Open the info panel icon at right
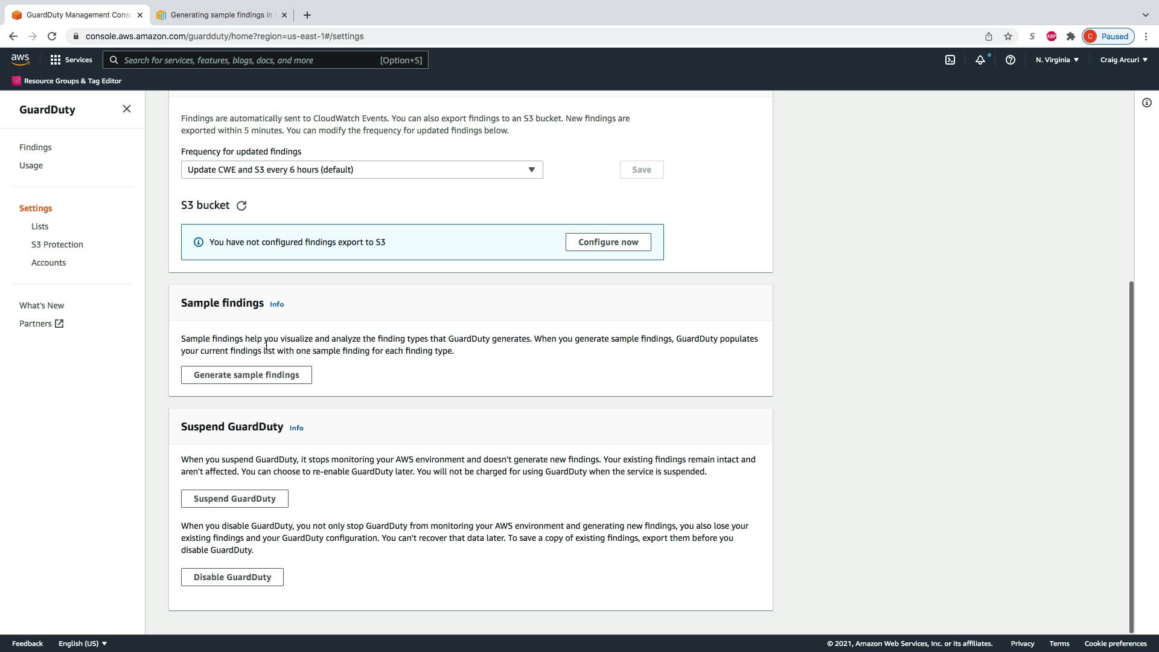The width and height of the screenshot is (1159, 652). 1146,103
